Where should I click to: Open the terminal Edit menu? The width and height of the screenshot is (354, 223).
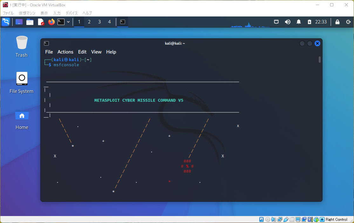point(82,52)
